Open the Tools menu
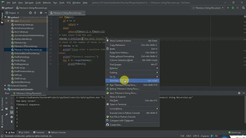Screen dimensions: 246x138 [x=61, y=3]
